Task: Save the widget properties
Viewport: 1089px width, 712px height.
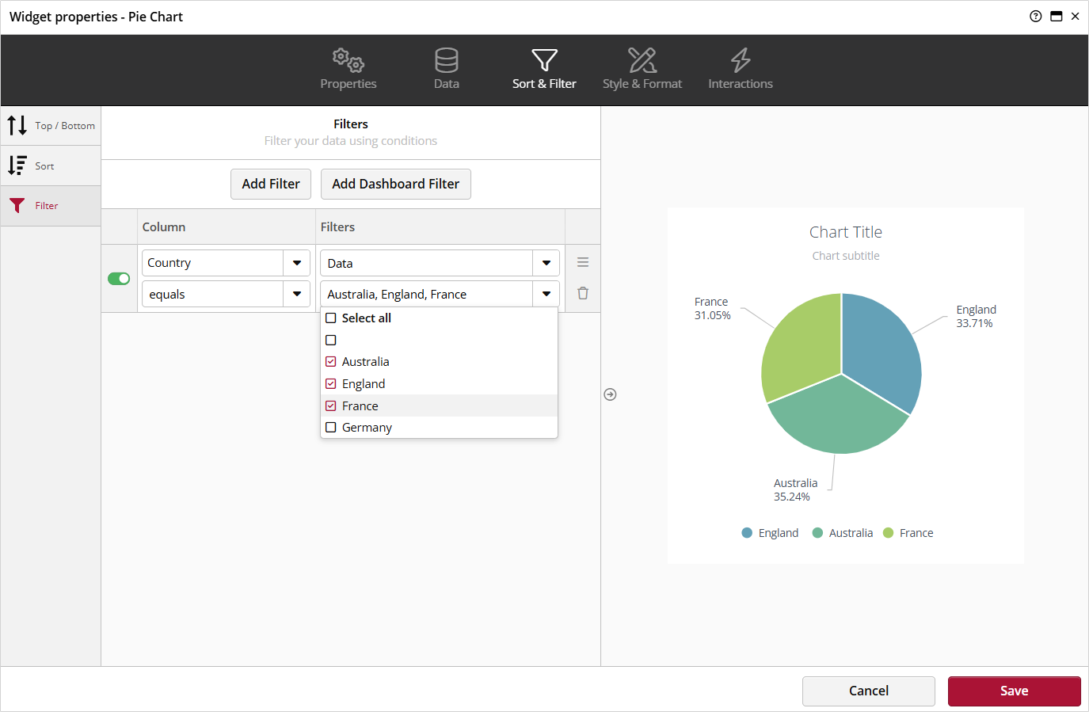Action: (1015, 691)
